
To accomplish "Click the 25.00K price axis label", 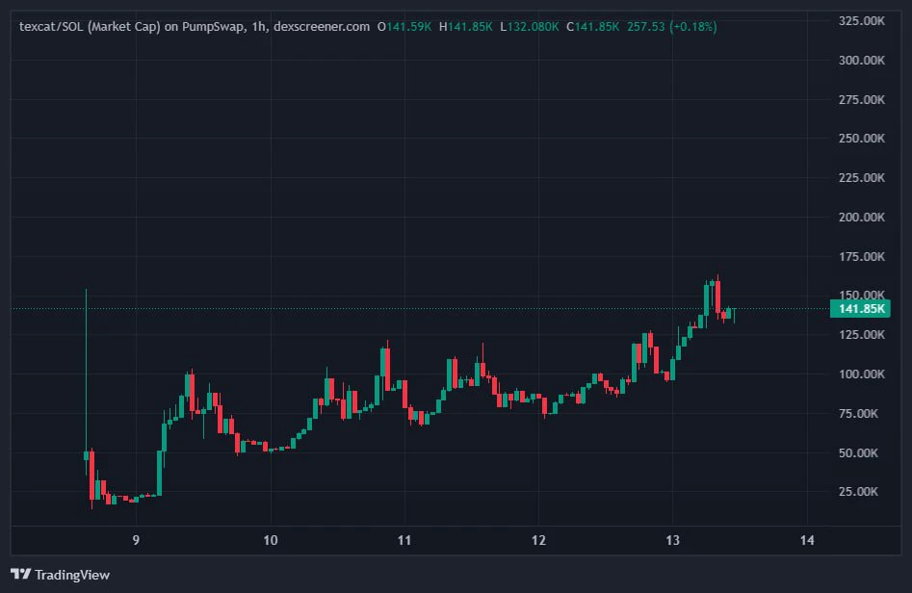I will [x=858, y=492].
